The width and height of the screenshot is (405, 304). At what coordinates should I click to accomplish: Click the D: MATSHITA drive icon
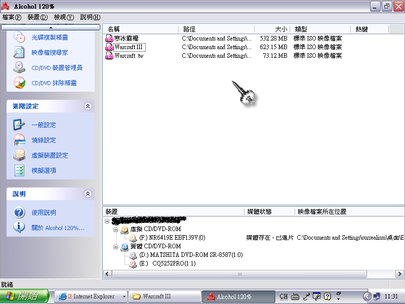[133, 255]
